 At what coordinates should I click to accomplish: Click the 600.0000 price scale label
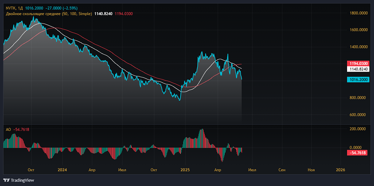[358, 115]
